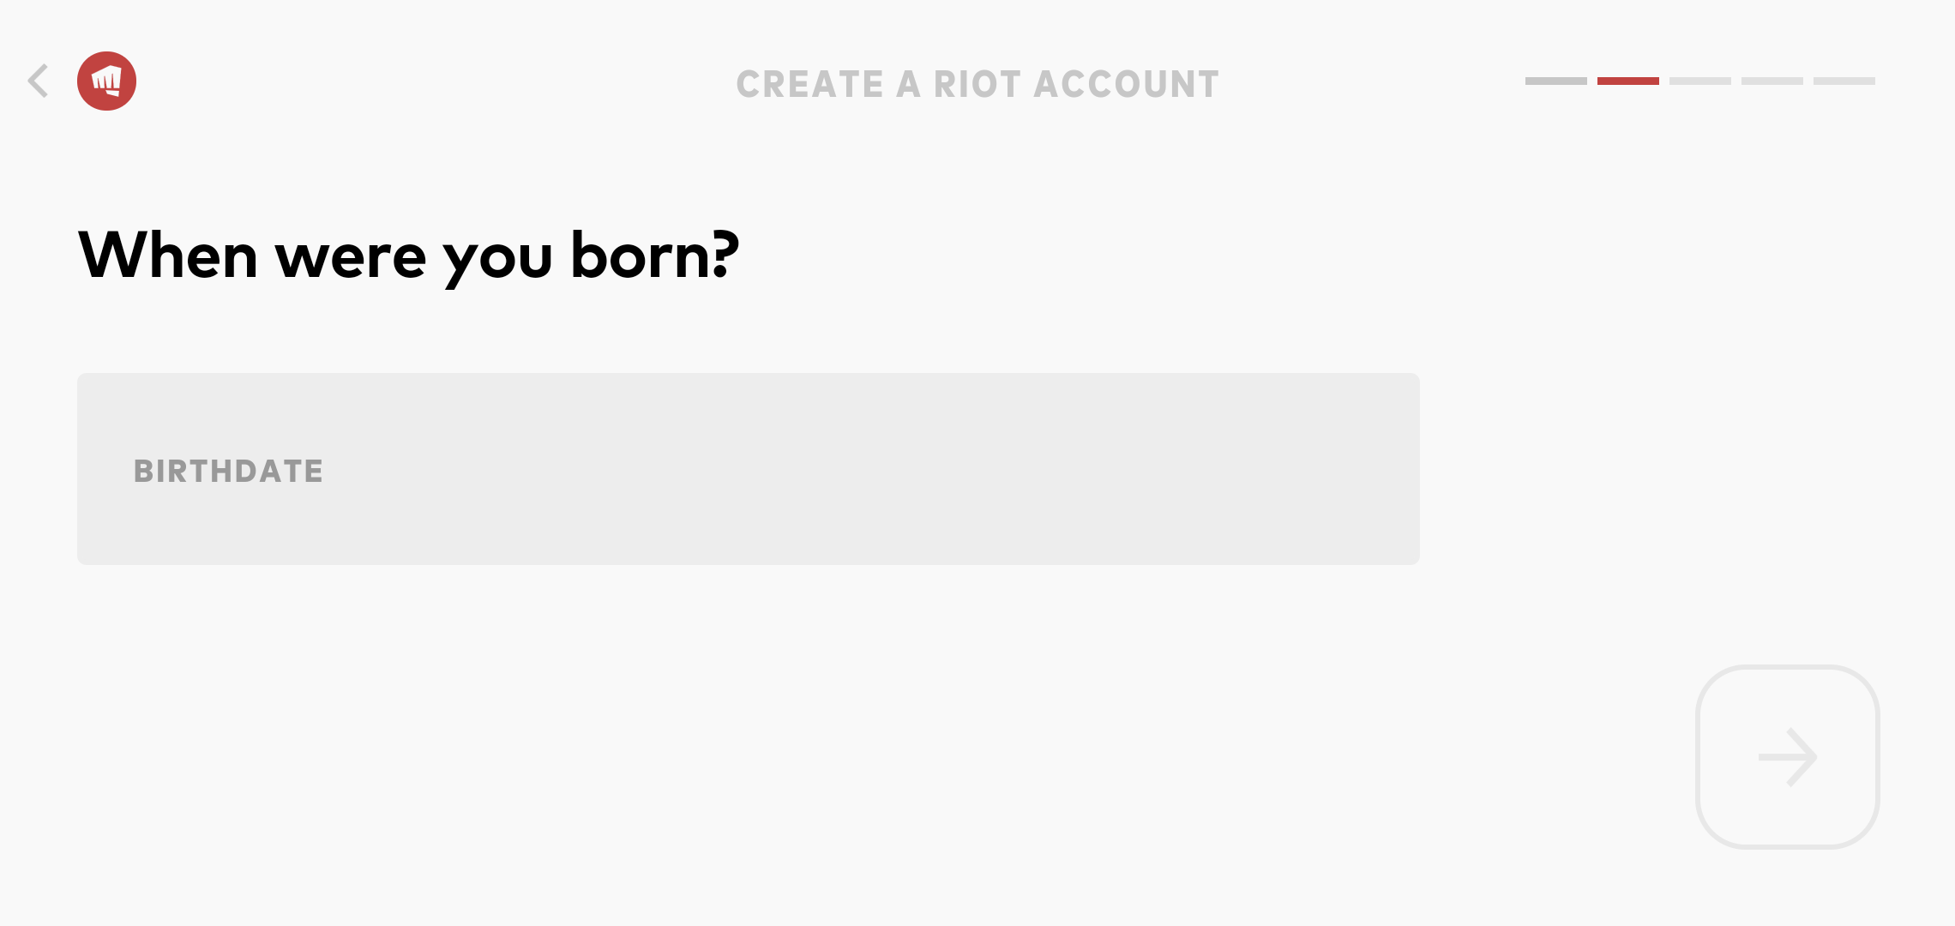Select the fifth and last progress step indicator
The image size is (1955, 926).
1844,81
